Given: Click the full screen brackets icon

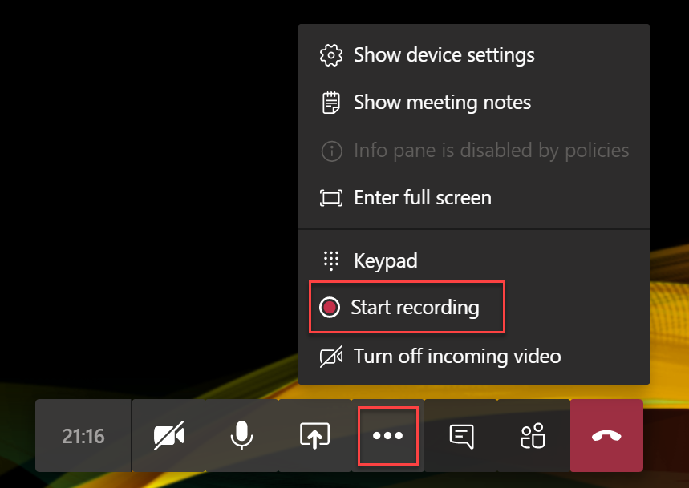Looking at the screenshot, I should (330, 198).
